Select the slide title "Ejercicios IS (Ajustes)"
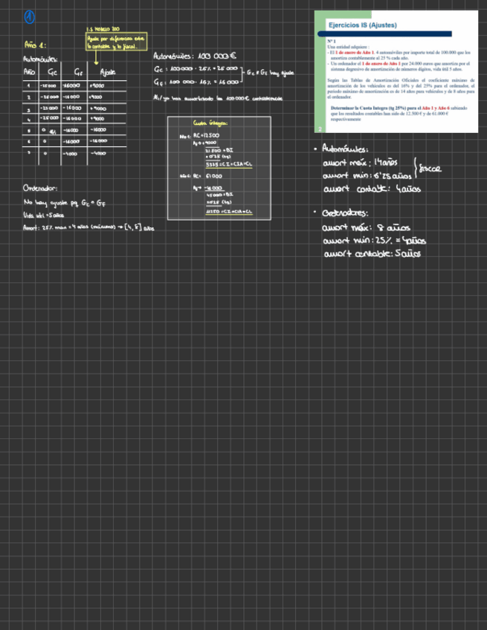 (x=363, y=25)
